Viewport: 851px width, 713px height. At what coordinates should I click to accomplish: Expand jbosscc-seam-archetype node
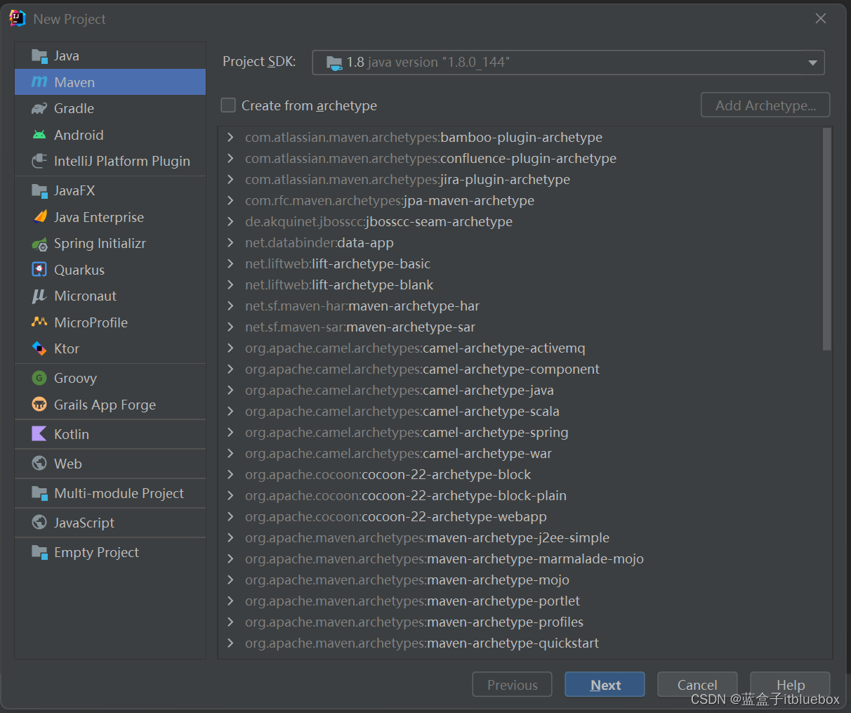coord(230,221)
